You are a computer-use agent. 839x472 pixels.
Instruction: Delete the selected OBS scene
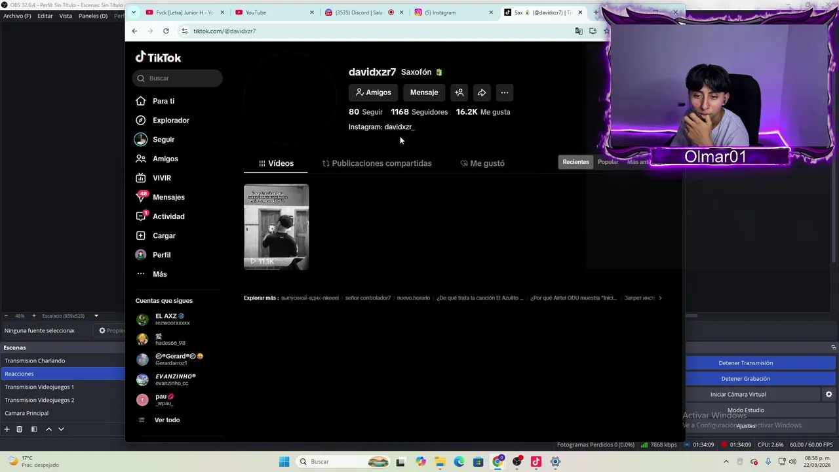point(19,429)
